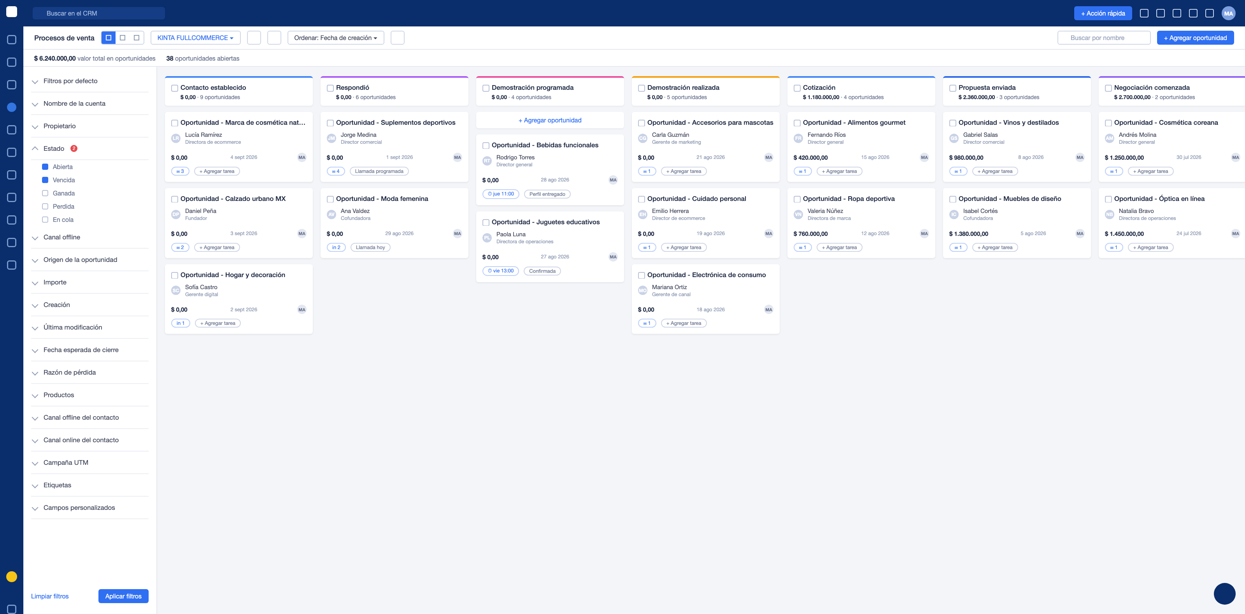Image resolution: width=1245 pixels, height=614 pixels.
Task: Check the Ganada status filter
Action: (x=45, y=193)
